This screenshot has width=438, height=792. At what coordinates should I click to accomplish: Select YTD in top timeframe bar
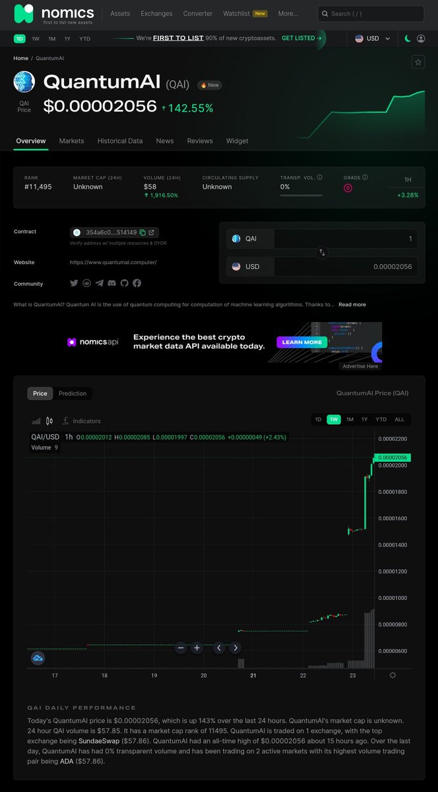(x=84, y=38)
